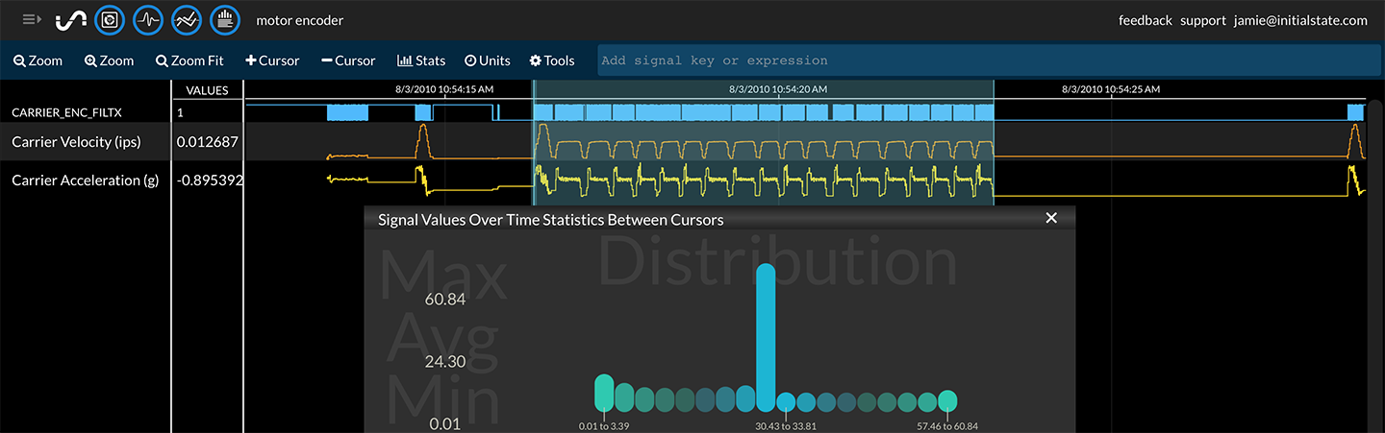Remove a cursor with −Cursor
The height and width of the screenshot is (433, 1385).
(x=348, y=60)
